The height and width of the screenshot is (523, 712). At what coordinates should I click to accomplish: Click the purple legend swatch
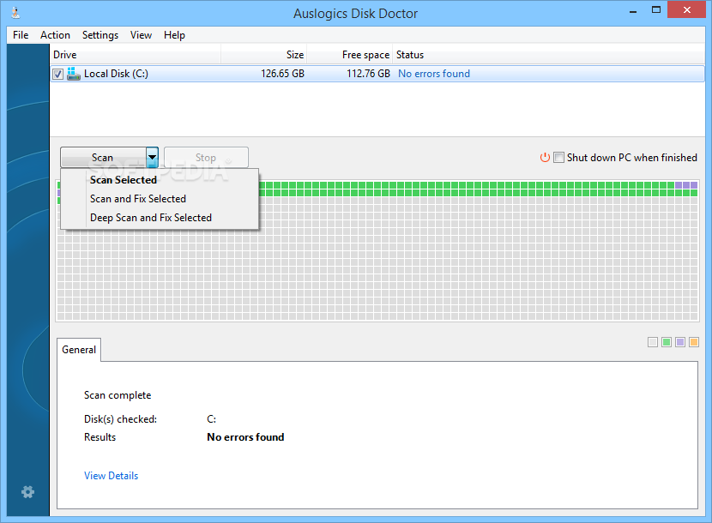point(680,342)
